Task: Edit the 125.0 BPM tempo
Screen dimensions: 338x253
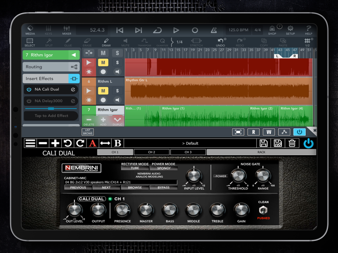Action: pos(239,30)
